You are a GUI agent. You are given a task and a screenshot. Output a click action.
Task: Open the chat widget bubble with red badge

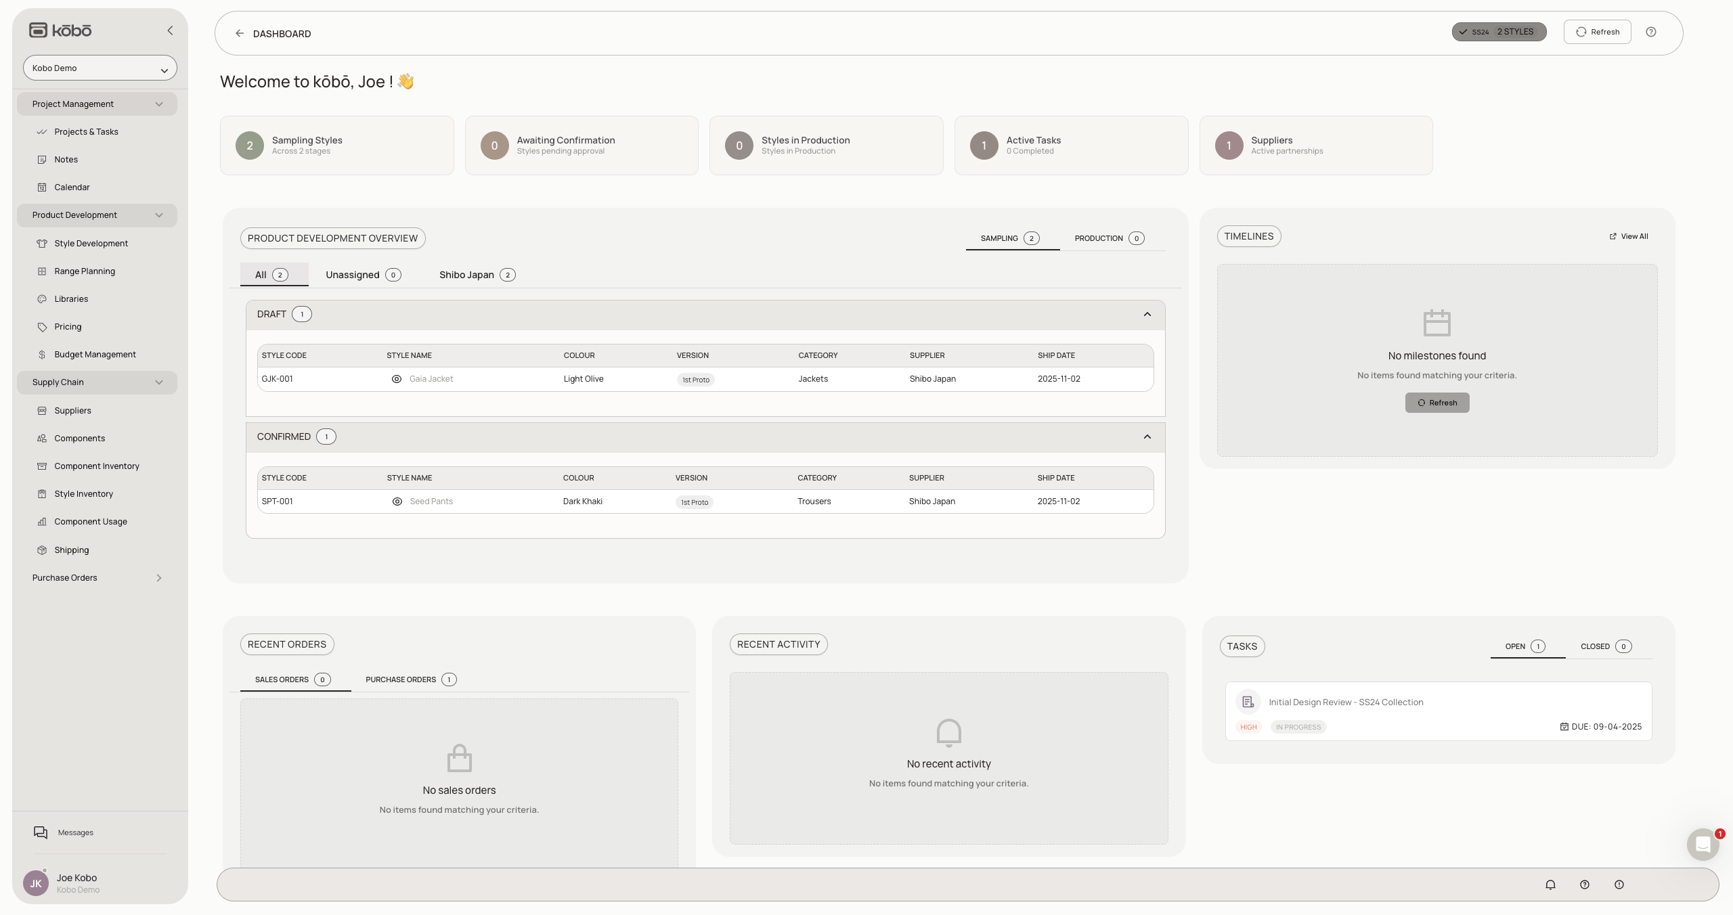coord(1703,844)
